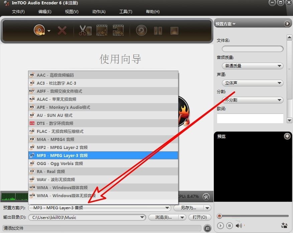This screenshot has width=293, height=233.
Task: Select highlighted MP3 - MPEG Layer-3 音频
Action: pos(103,155)
